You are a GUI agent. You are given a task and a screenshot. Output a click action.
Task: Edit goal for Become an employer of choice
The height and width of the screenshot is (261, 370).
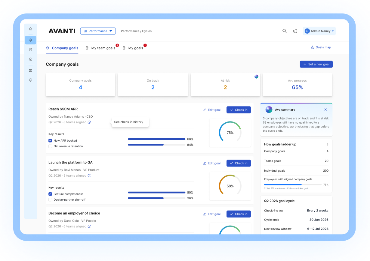point(212,214)
